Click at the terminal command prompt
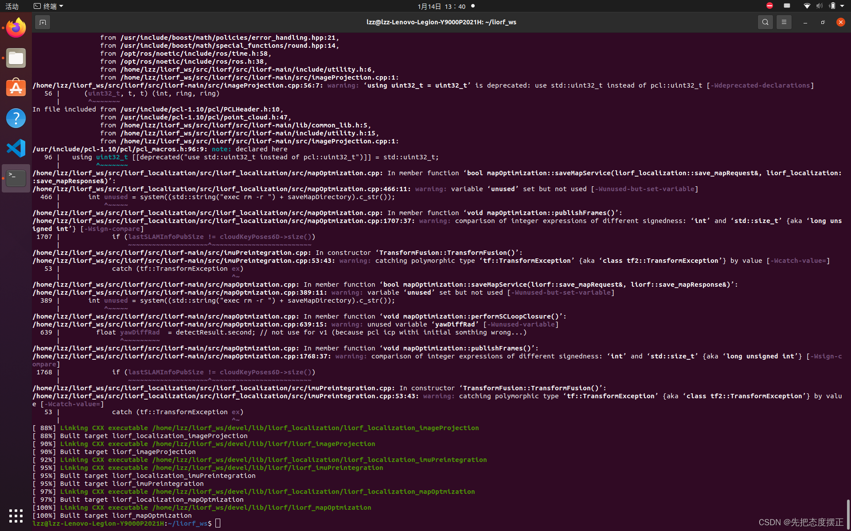This screenshot has height=531, width=851. (x=218, y=523)
